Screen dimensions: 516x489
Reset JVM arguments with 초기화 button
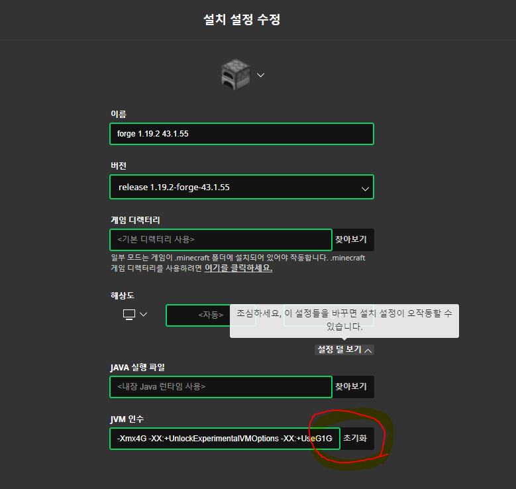coord(357,439)
